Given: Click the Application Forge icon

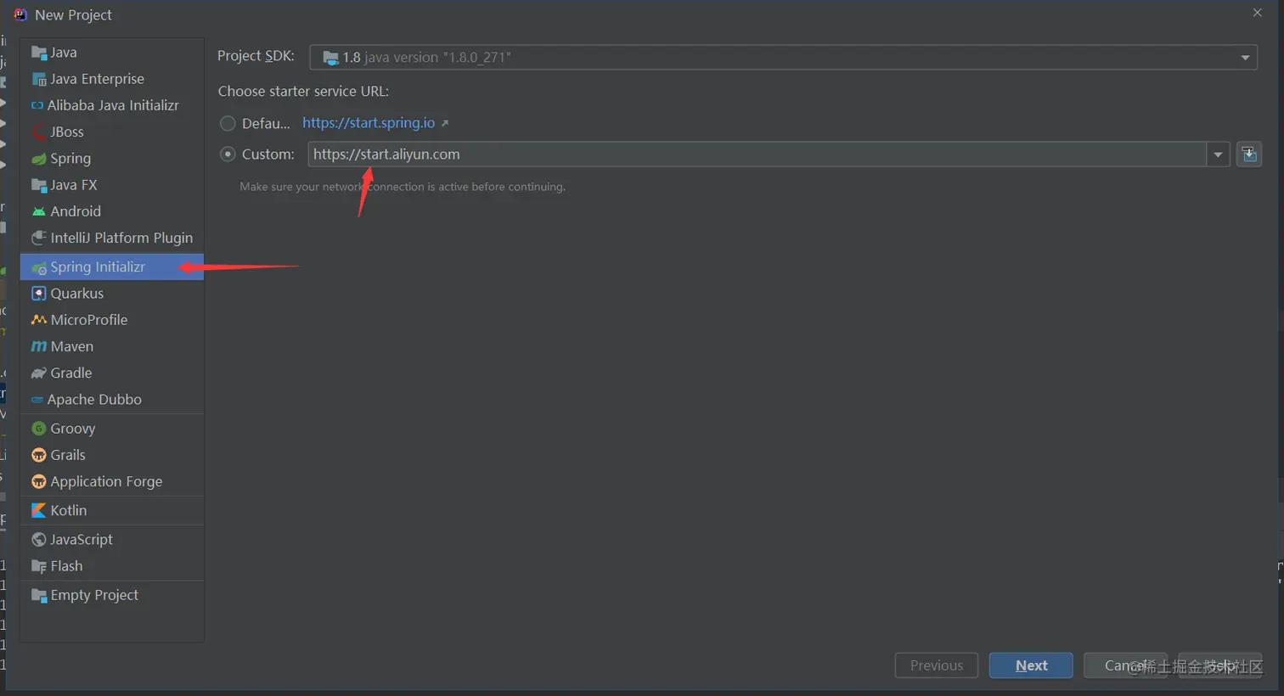Looking at the screenshot, I should pyautogui.click(x=38, y=481).
